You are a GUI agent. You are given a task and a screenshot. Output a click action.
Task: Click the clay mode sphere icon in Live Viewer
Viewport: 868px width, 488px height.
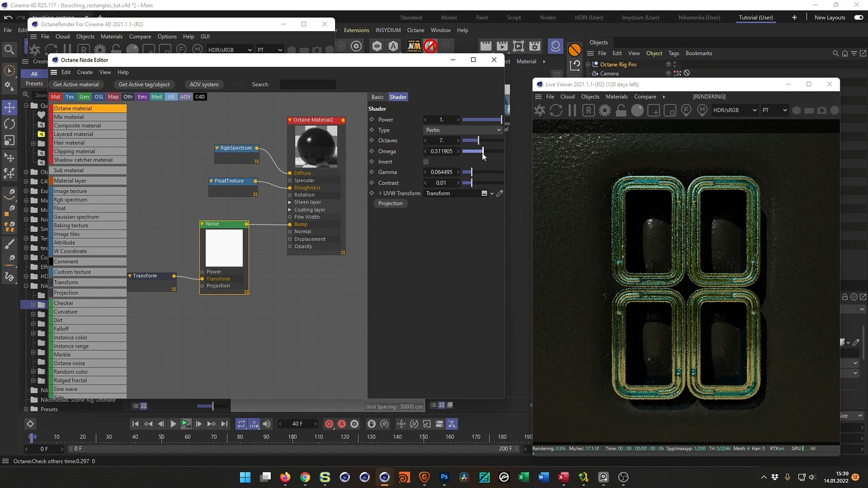(637, 110)
